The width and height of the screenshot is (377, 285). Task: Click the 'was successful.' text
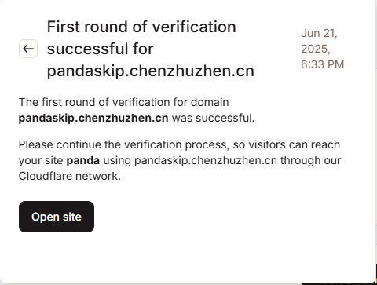tap(213, 118)
